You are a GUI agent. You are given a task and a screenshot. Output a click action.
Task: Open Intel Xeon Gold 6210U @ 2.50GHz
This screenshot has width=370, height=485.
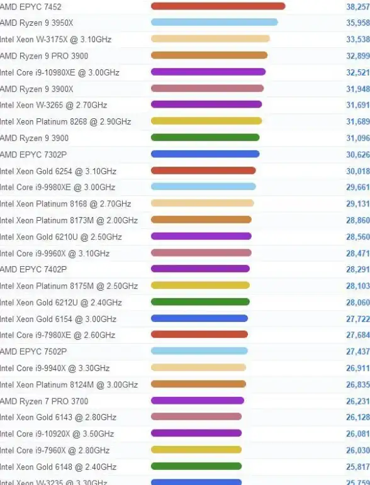61,237
